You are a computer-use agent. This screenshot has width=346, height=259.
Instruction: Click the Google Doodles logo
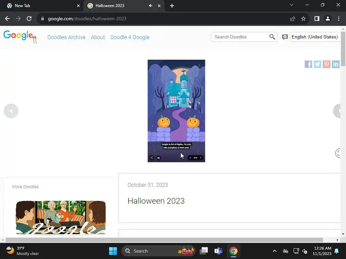[20, 36]
